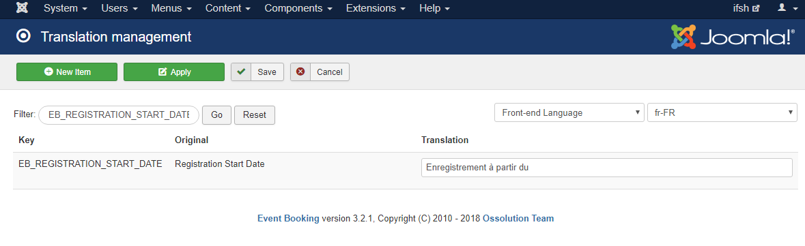This screenshot has height=246, width=805.
Task: Click the Original column header
Action: 191,140
